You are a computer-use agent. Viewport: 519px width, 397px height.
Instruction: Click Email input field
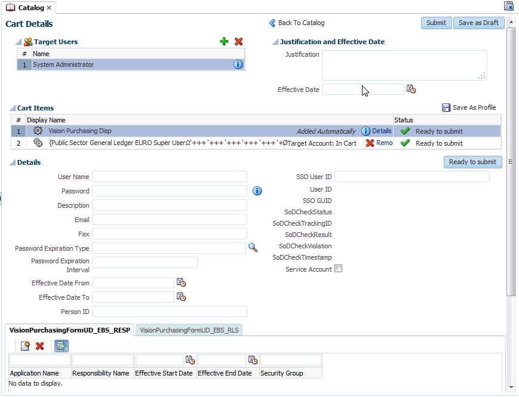pos(170,219)
